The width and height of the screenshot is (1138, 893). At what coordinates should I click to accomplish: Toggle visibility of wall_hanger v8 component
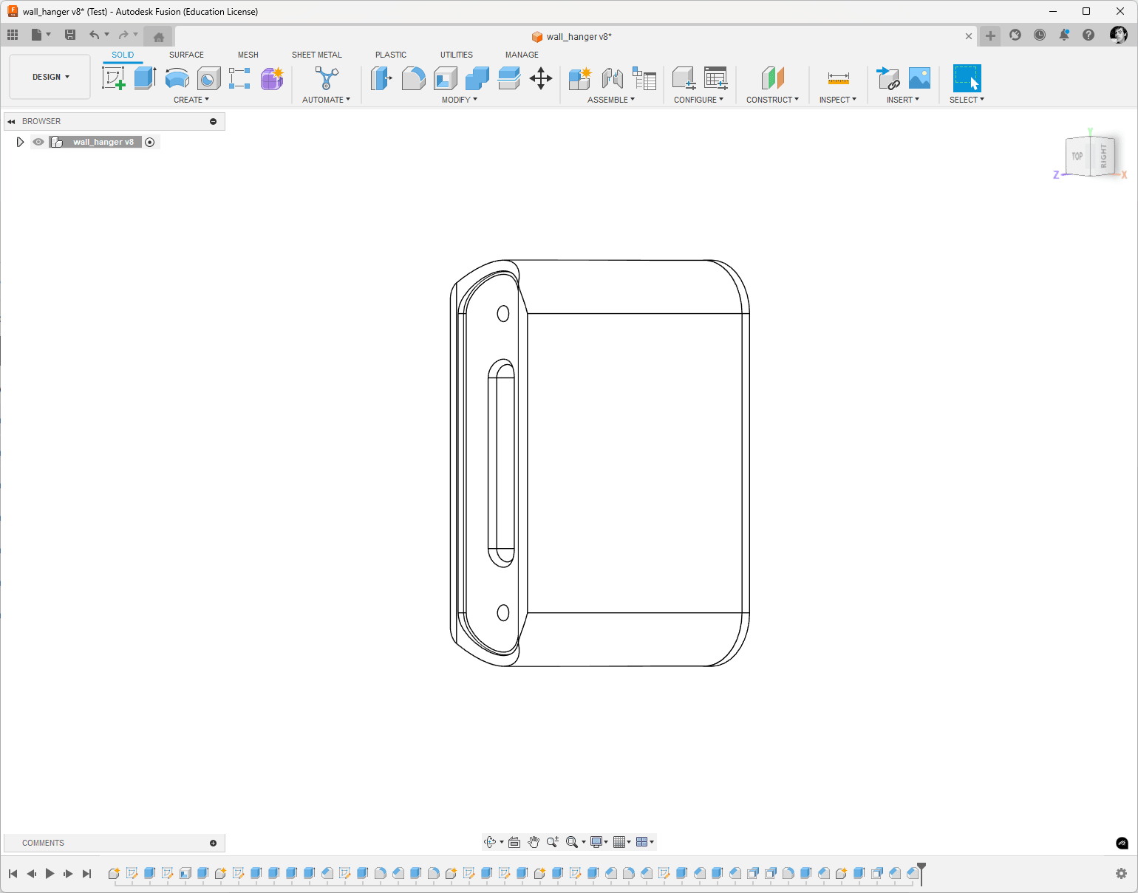click(38, 142)
